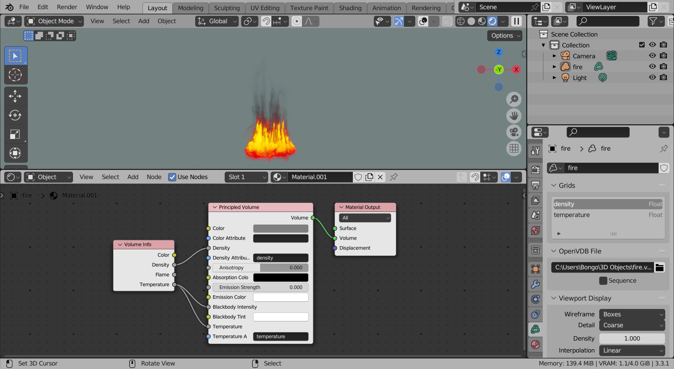This screenshot has width=674, height=369.
Task: Click the X axis on navigation gizmo
Action: [x=516, y=70]
